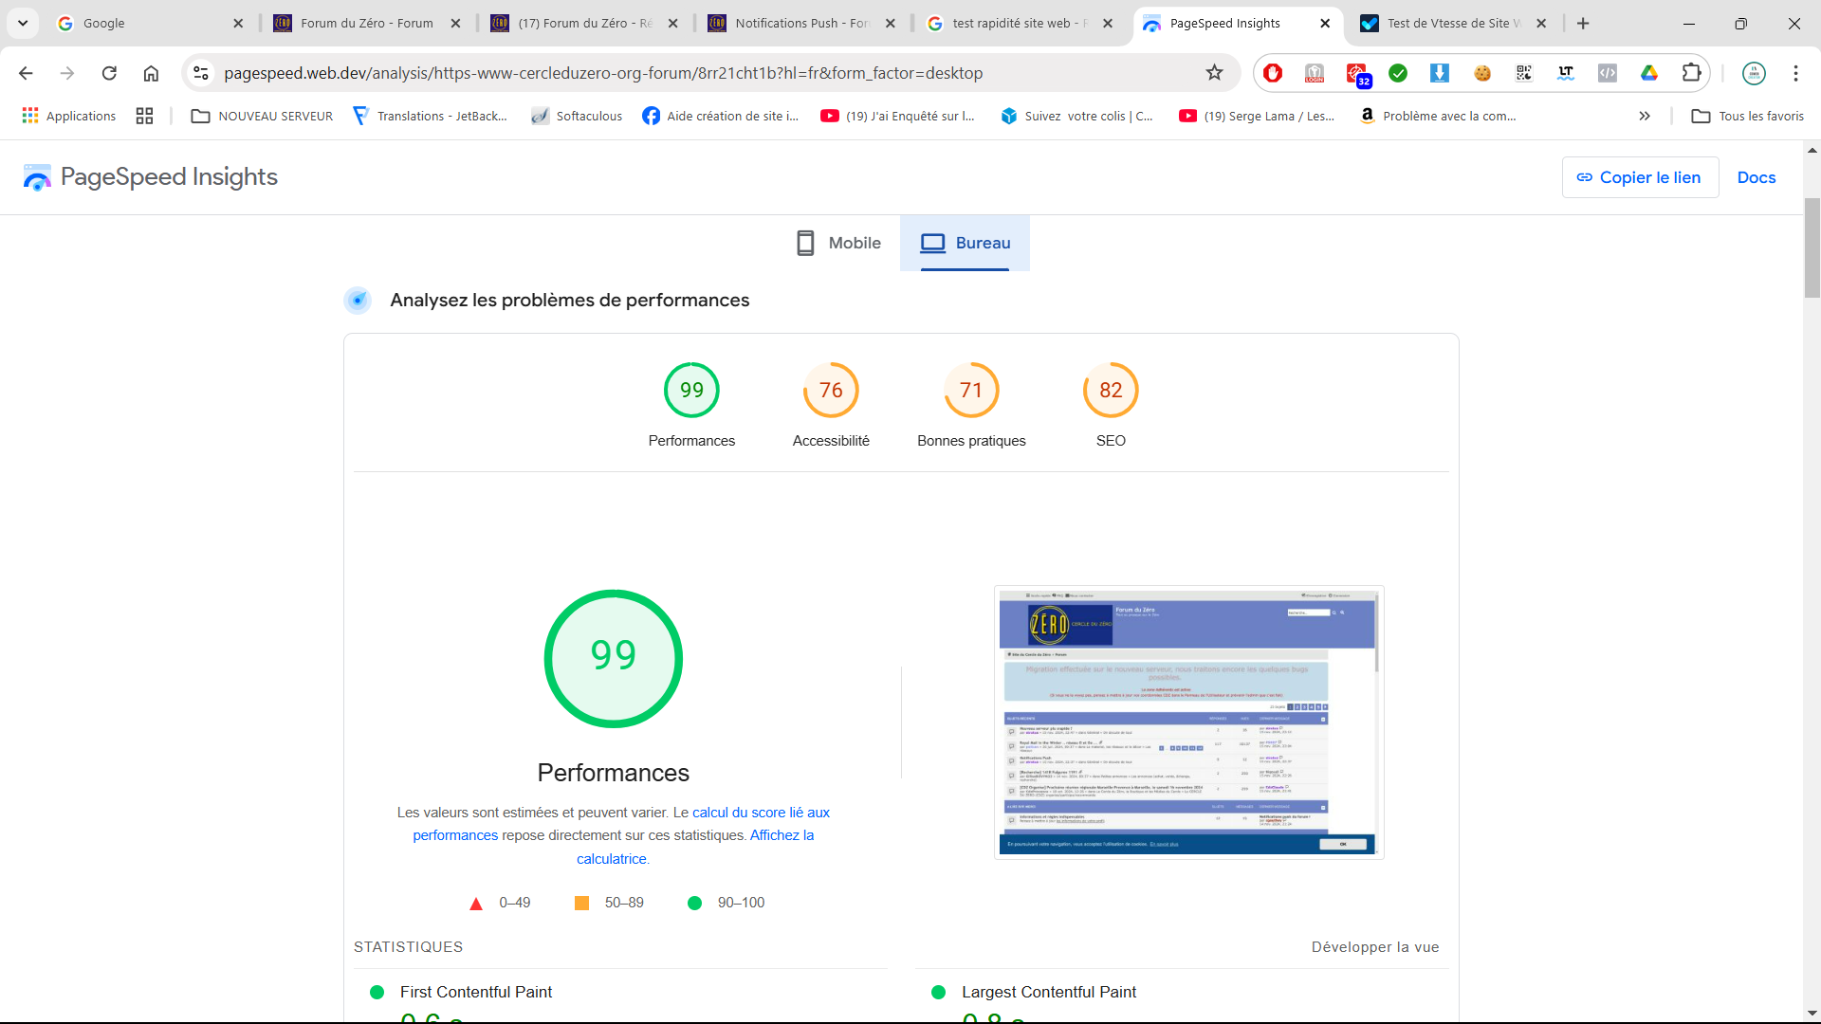Screen dimensions: 1821x1024
Task: Open the browser Extensions puzzle icon
Action: [1691, 73]
